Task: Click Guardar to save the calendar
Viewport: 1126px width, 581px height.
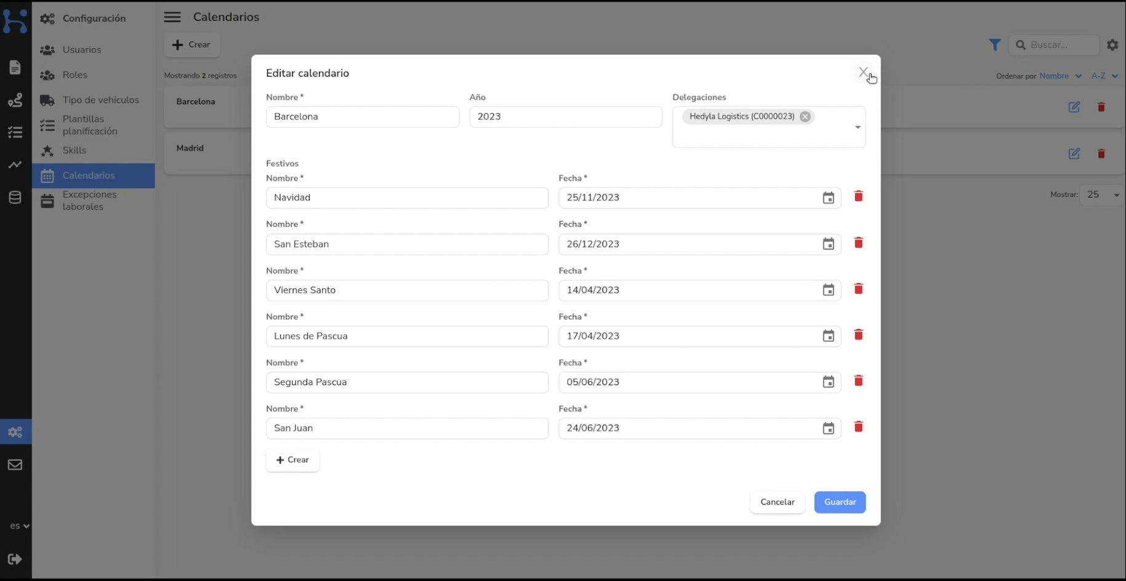Action: 840,502
